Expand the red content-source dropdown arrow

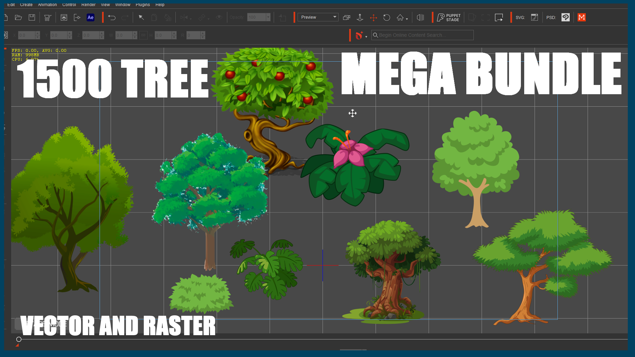click(x=366, y=37)
